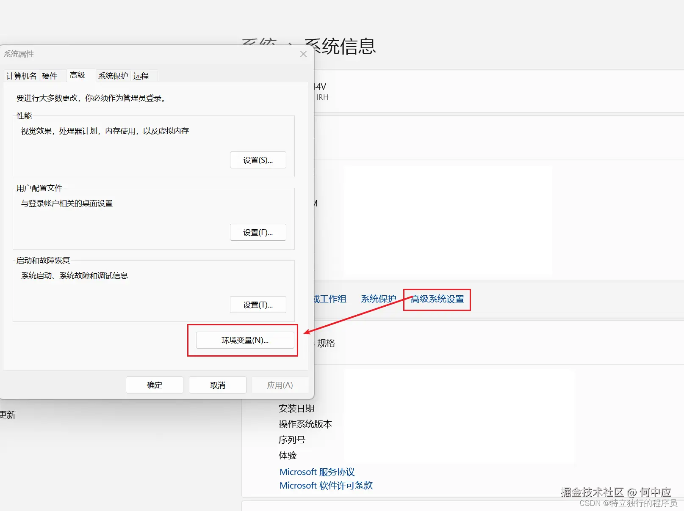This screenshot has width=684, height=511.
Task: Switch to the 硬件 tab
Action: coord(50,75)
